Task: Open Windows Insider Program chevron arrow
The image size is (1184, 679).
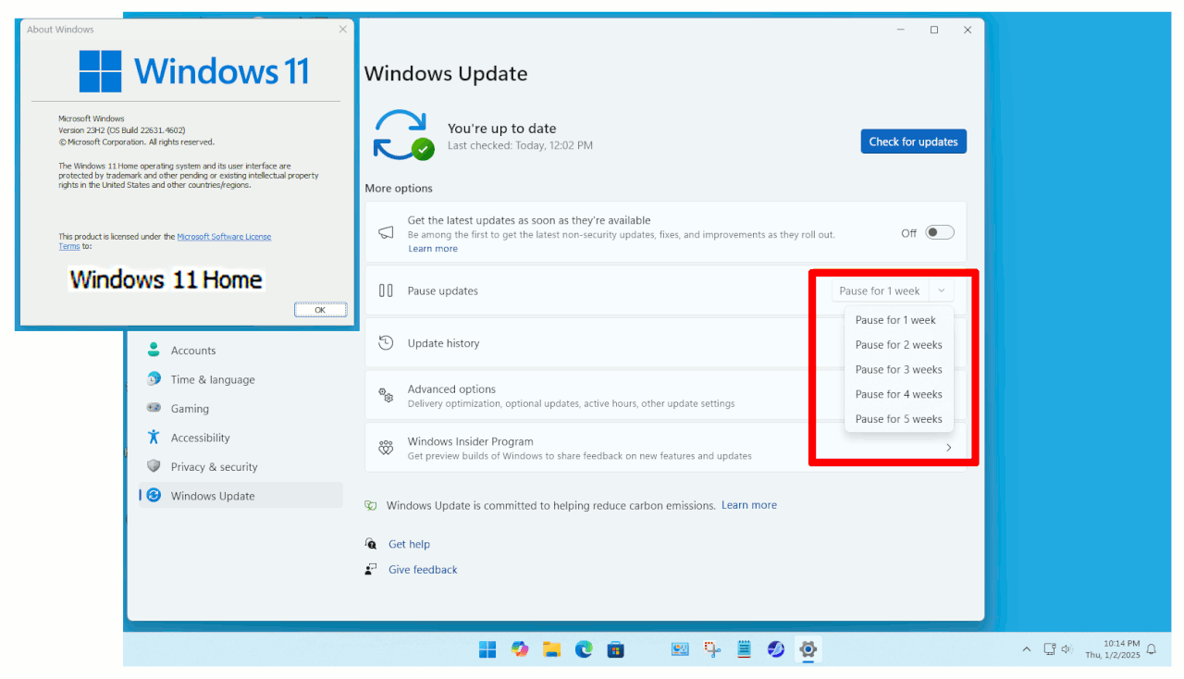Action: tap(949, 448)
